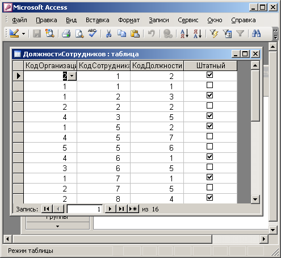Click the Paste clipboard icon
Viewport: 281px width, 258px height.
click(135, 34)
